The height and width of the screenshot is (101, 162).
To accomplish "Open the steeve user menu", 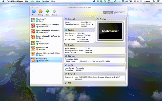I will 147,1.
